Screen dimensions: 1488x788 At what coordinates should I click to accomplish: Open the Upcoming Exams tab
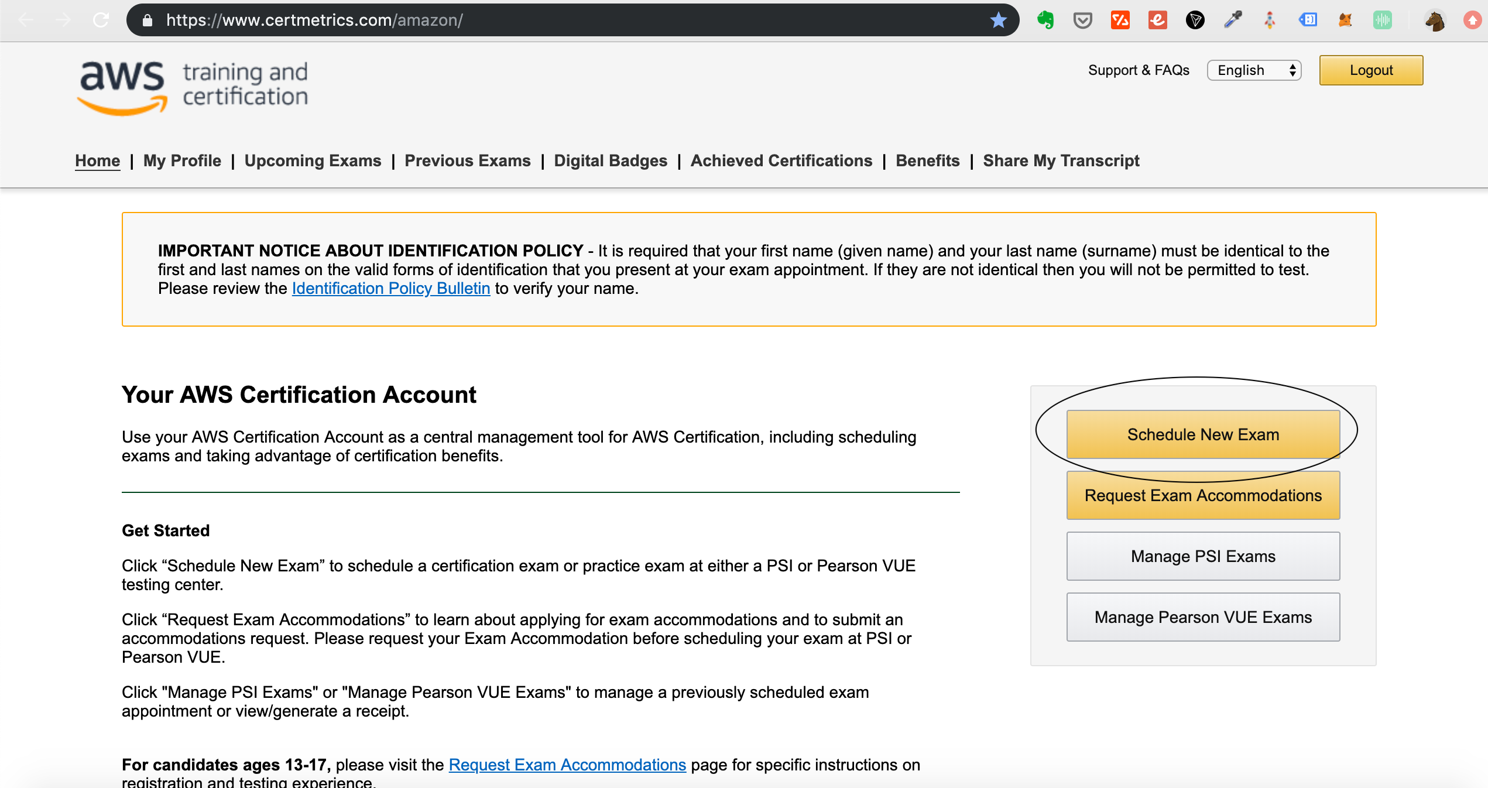coord(313,160)
